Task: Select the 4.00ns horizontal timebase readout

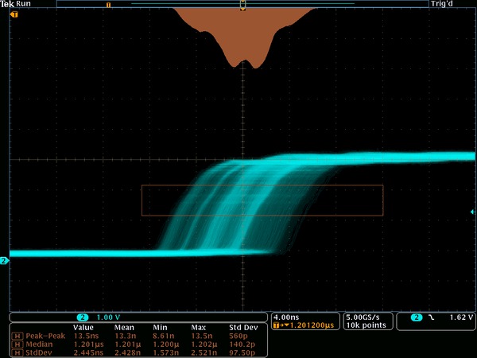Action: pos(286,317)
